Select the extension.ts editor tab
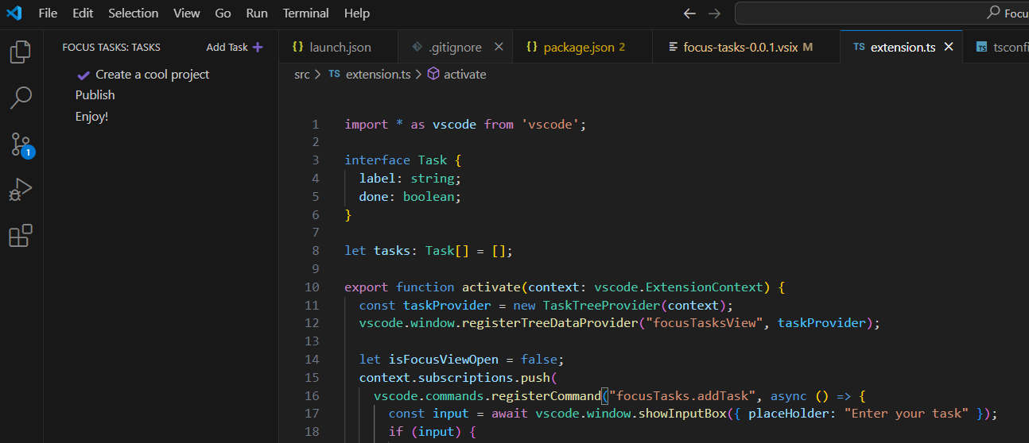 coord(901,47)
